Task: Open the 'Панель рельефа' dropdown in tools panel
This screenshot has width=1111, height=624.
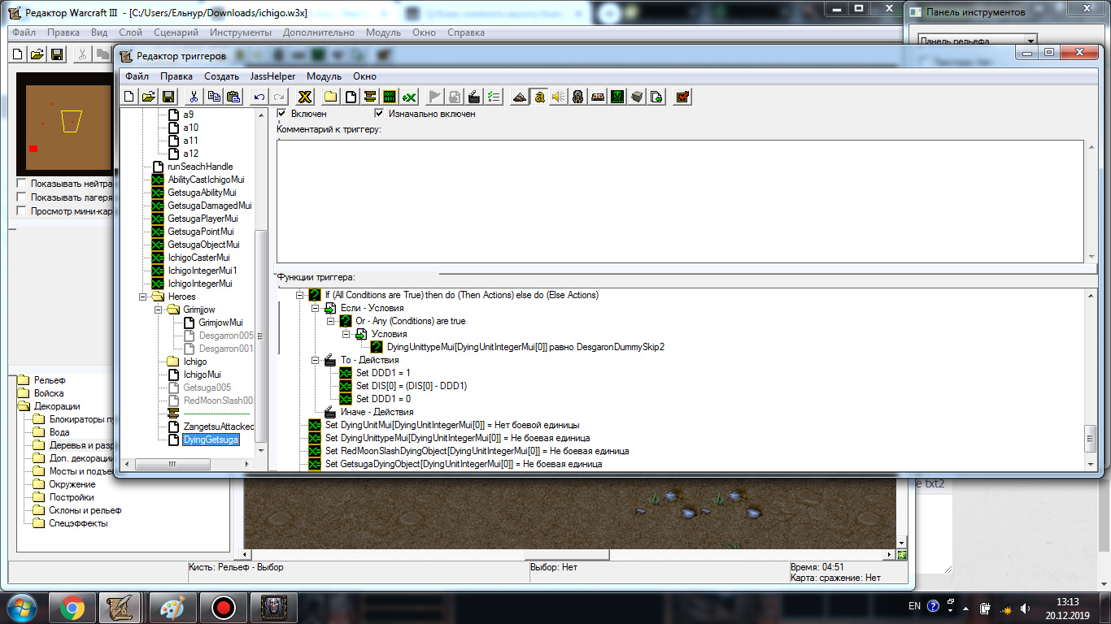Action: click(1031, 41)
